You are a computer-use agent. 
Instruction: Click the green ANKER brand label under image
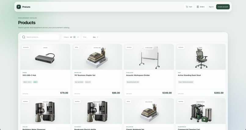pos(25,73)
